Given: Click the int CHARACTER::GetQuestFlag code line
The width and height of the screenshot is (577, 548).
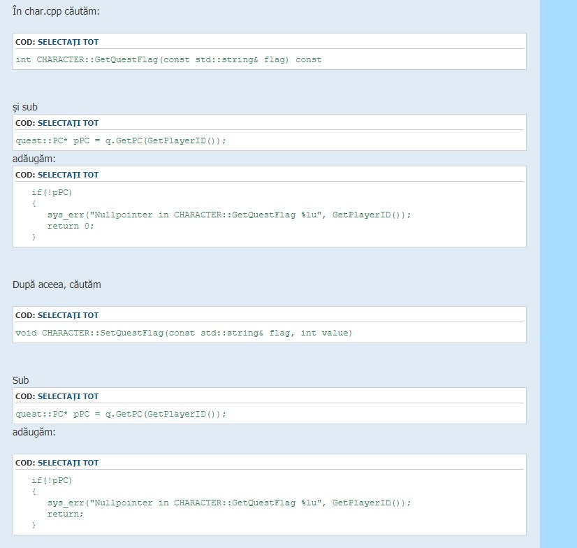Looking at the screenshot, I should 168,60.
